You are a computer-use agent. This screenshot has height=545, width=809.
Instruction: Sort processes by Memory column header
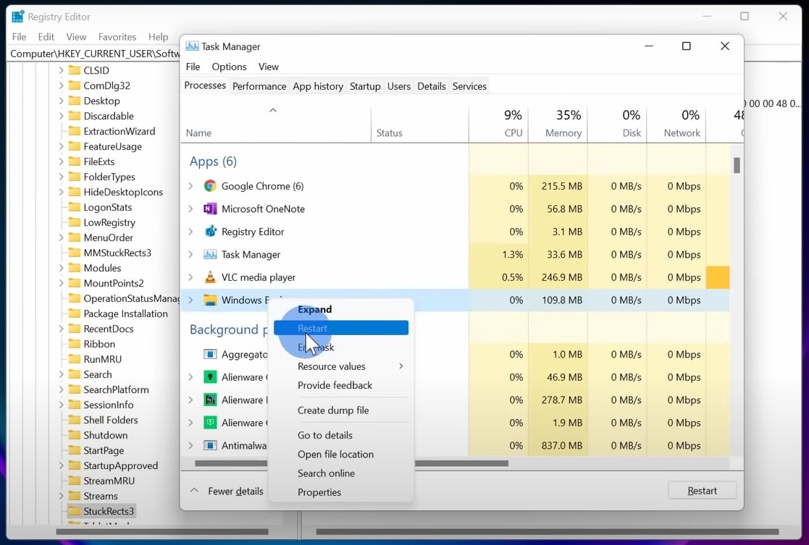tap(558, 124)
